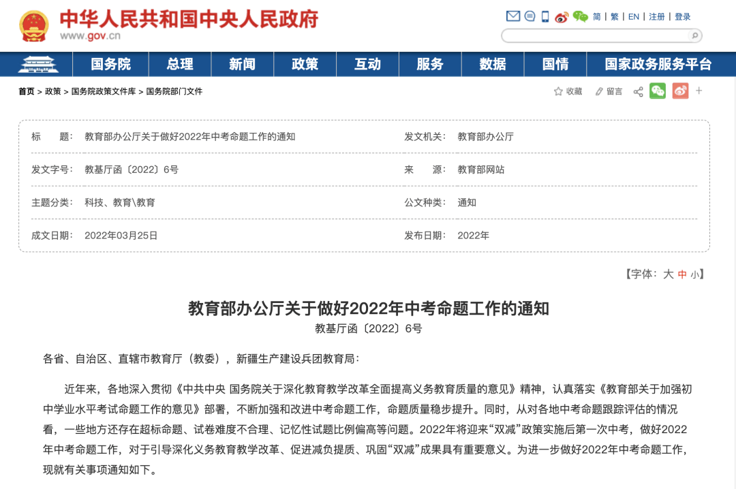Click 通知 document type value
736x489 pixels.
point(467,203)
